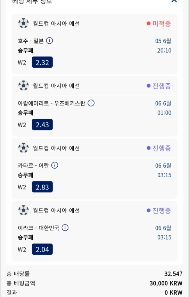Click the total odds value 32.547
This screenshot has height=297, width=189.
173,274
